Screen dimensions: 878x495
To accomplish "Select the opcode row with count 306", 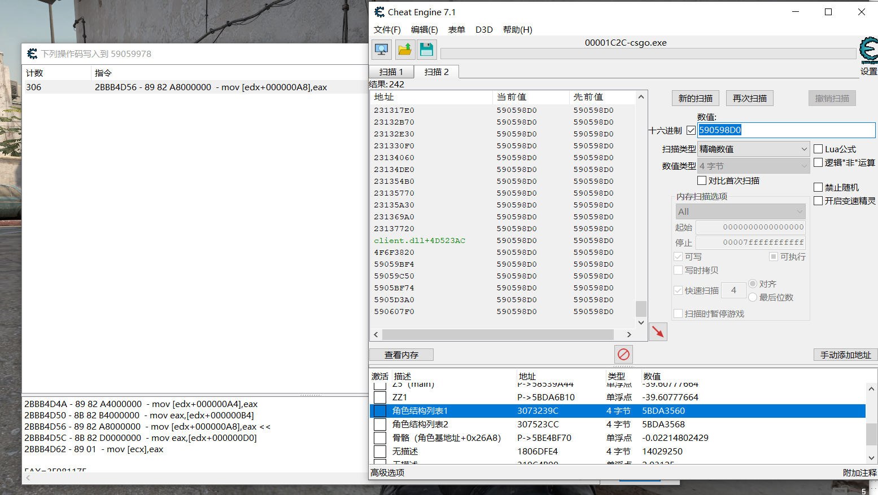I will 195,87.
